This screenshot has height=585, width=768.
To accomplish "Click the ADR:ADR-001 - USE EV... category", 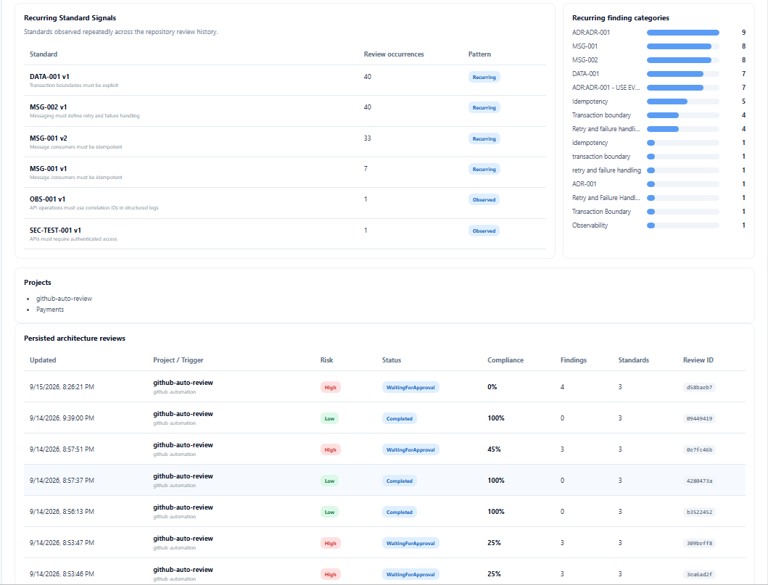I will coord(606,87).
